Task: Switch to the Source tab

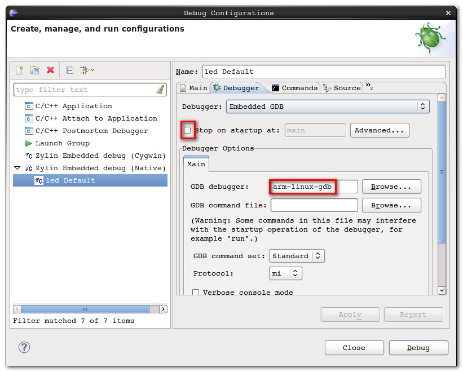Action: (x=342, y=88)
